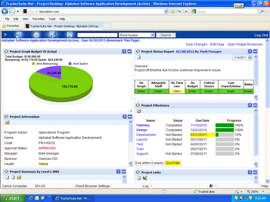This screenshot has height=202, width=270.
Task: Open the Development milestone link
Action: pos(146,135)
